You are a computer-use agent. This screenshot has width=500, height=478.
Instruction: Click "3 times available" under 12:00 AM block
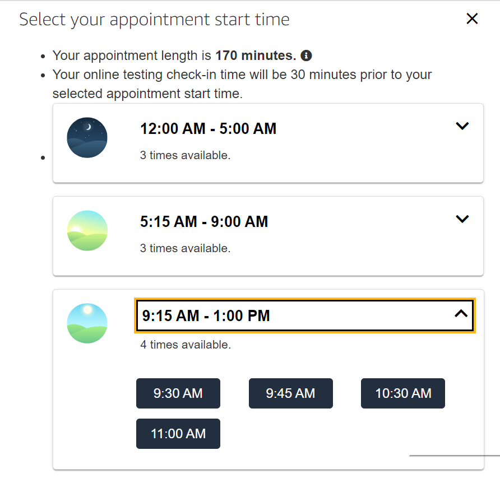coord(185,155)
